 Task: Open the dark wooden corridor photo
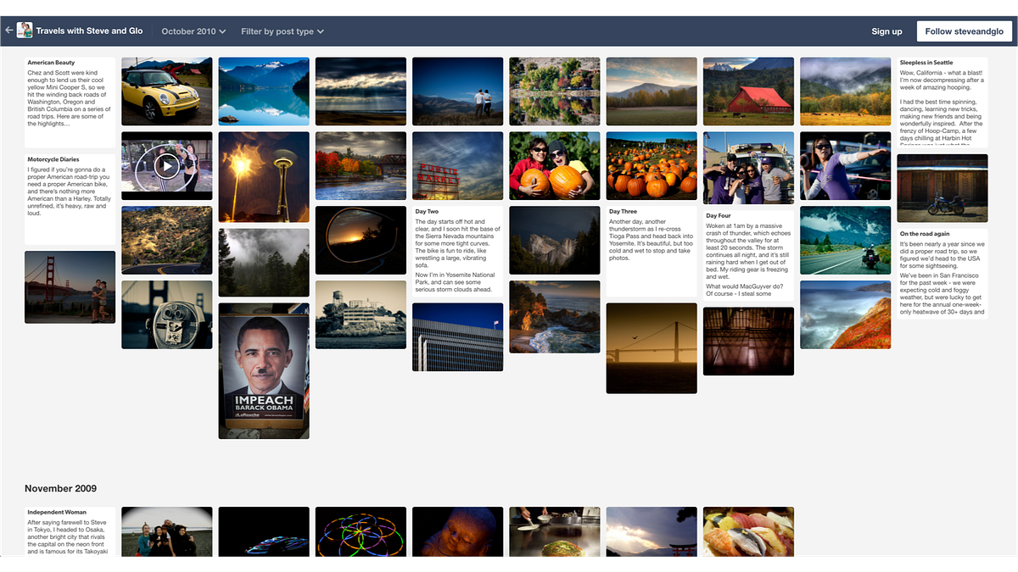coord(748,341)
